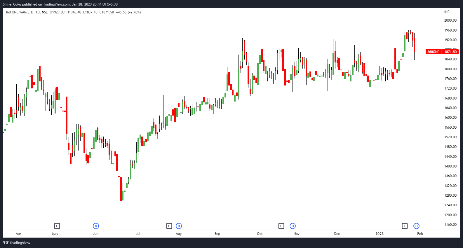Click the 360 ONE WAM LTD symbol title
This screenshot has width=463, height=248.
[19, 12]
